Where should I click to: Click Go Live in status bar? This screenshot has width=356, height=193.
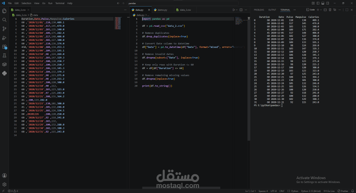pyautogui.click(x=329, y=191)
